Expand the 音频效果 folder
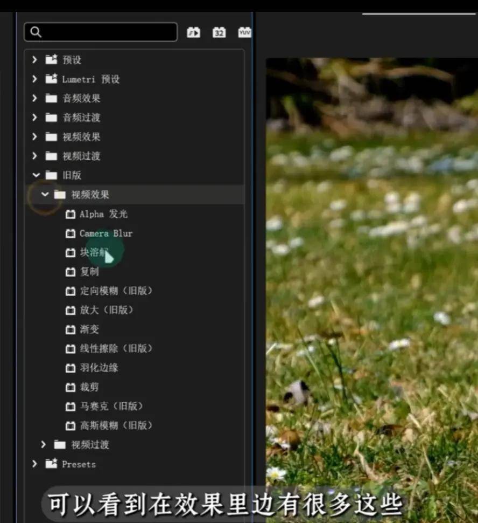 [x=35, y=99]
